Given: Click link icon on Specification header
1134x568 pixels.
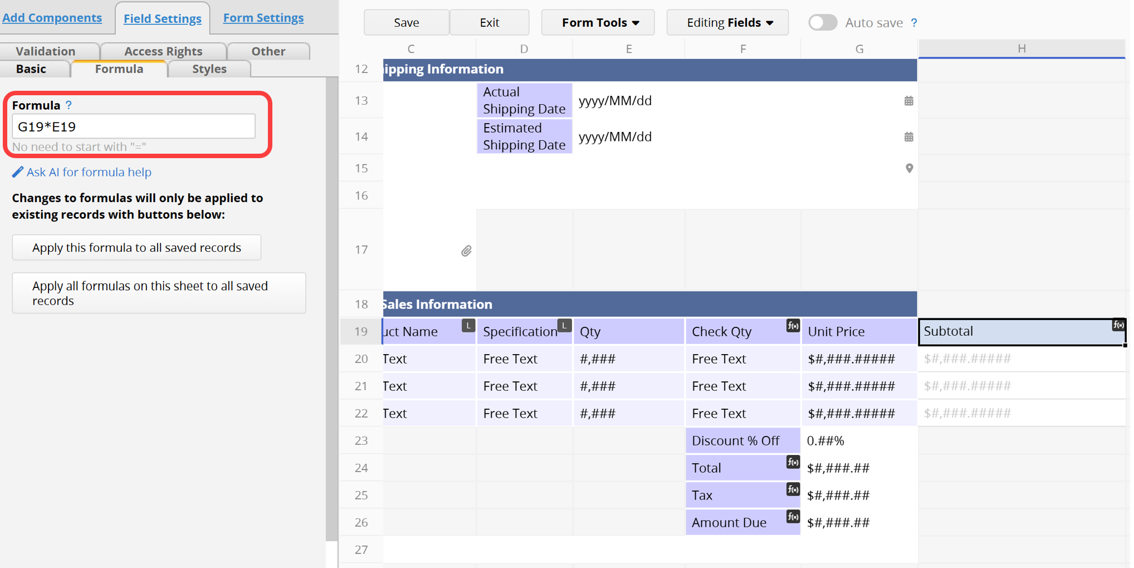Looking at the screenshot, I should click(564, 325).
